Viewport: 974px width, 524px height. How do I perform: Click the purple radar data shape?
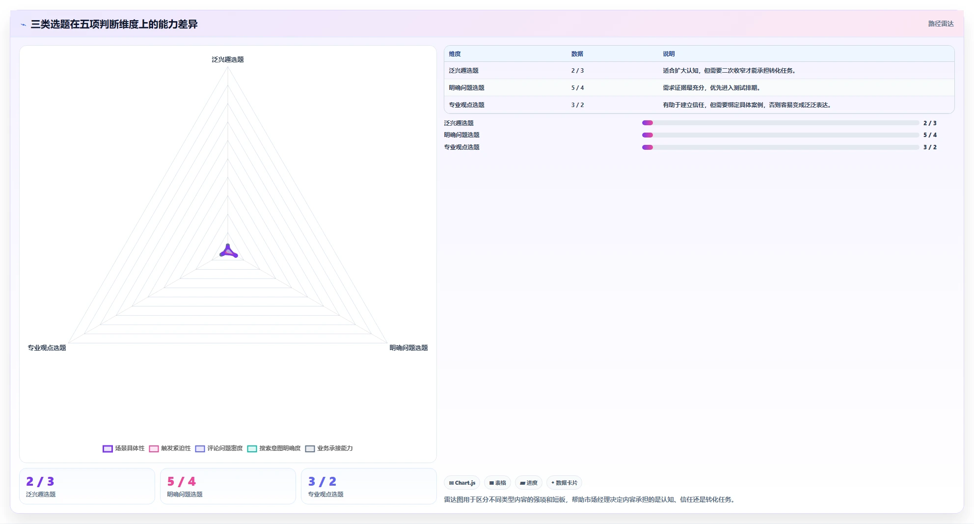[228, 252]
